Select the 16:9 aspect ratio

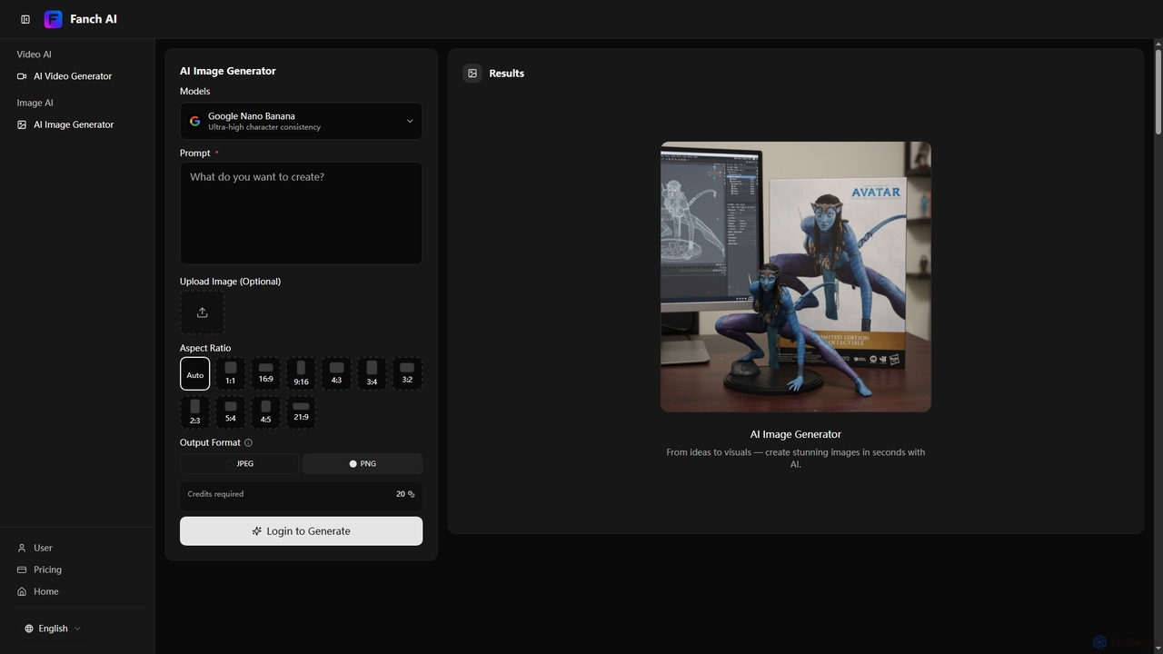click(x=265, y=373)
